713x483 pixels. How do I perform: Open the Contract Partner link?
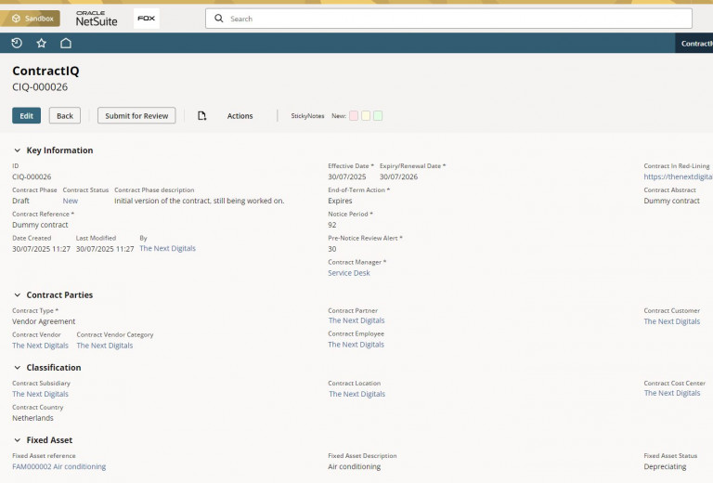pyautogui.click(x=356, y=320)
